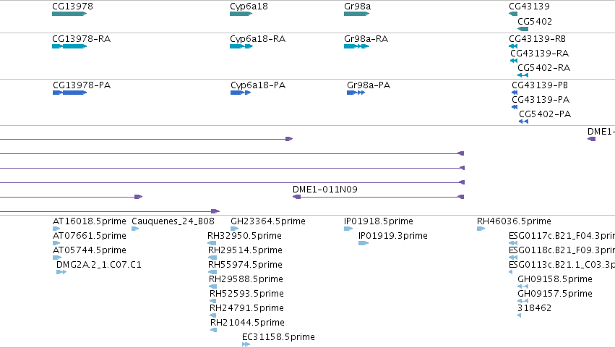Pick the CG43139 gene label
This screenshot has height=348, width=615.
tap(529, 7)
